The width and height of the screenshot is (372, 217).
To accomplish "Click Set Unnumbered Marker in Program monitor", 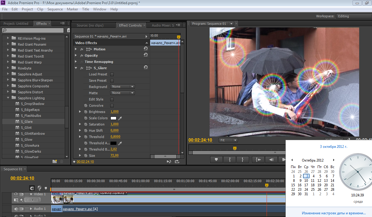I will (x=216, y=160).
